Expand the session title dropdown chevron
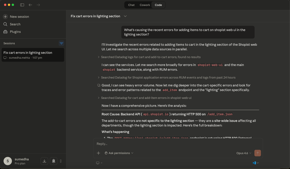Image resolution: width=290 pixels, height=169 pixels. point(125,16)
